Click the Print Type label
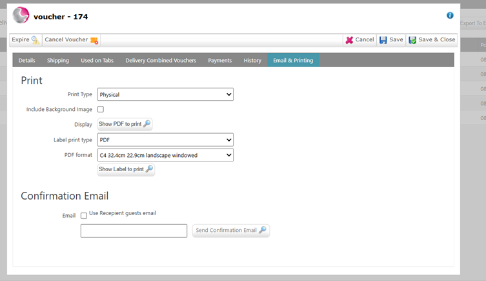Image resolution: width=486 pixels, height=281 pixels. (79, 94)
